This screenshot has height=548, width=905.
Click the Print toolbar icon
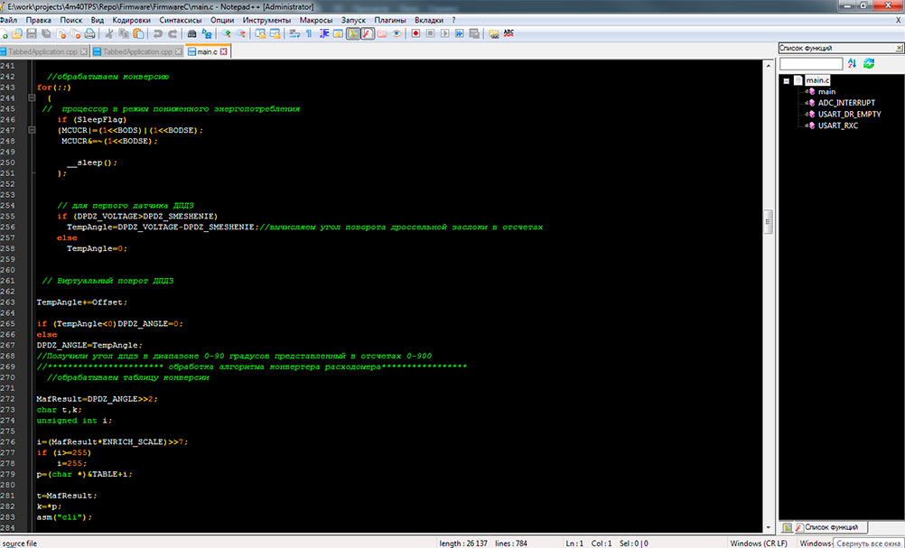point(89,33)
